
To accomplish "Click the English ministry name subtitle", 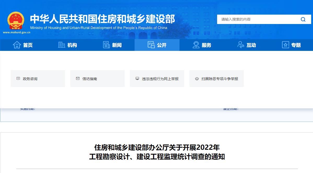I will (98, 28).
